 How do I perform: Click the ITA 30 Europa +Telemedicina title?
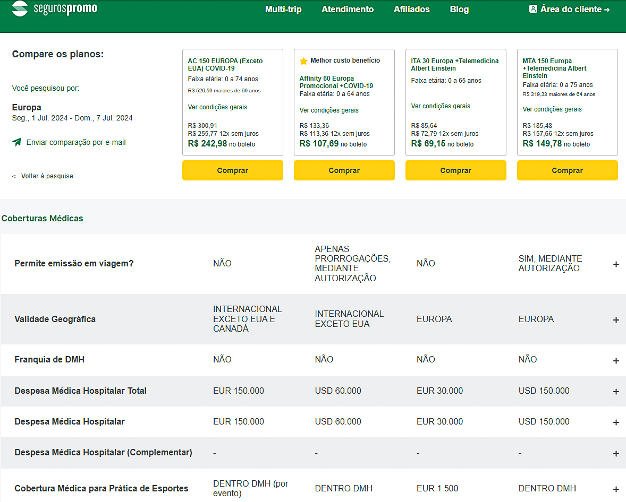pos(455,65)
